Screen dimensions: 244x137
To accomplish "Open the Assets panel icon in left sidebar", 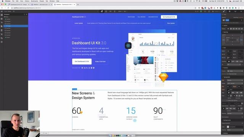I will point(2,38).
